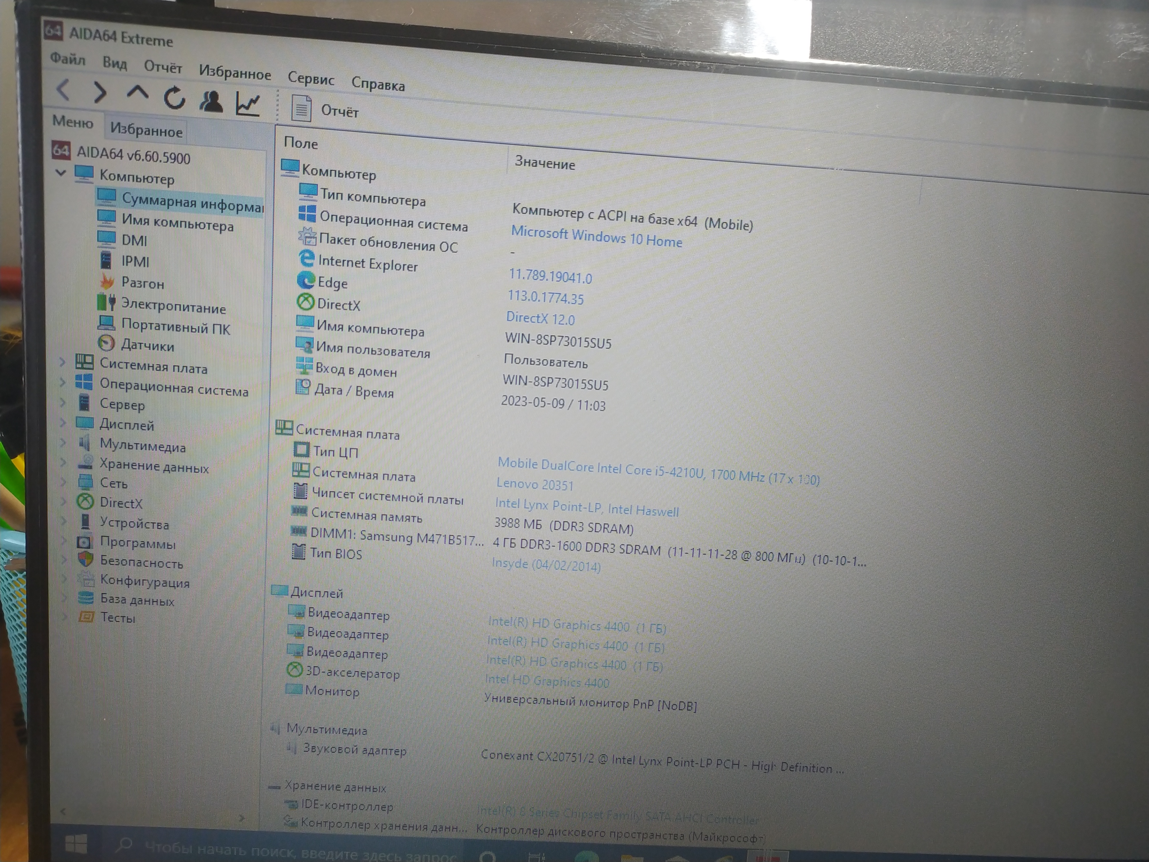Expand the Системная плата tree node

[63, 362]
